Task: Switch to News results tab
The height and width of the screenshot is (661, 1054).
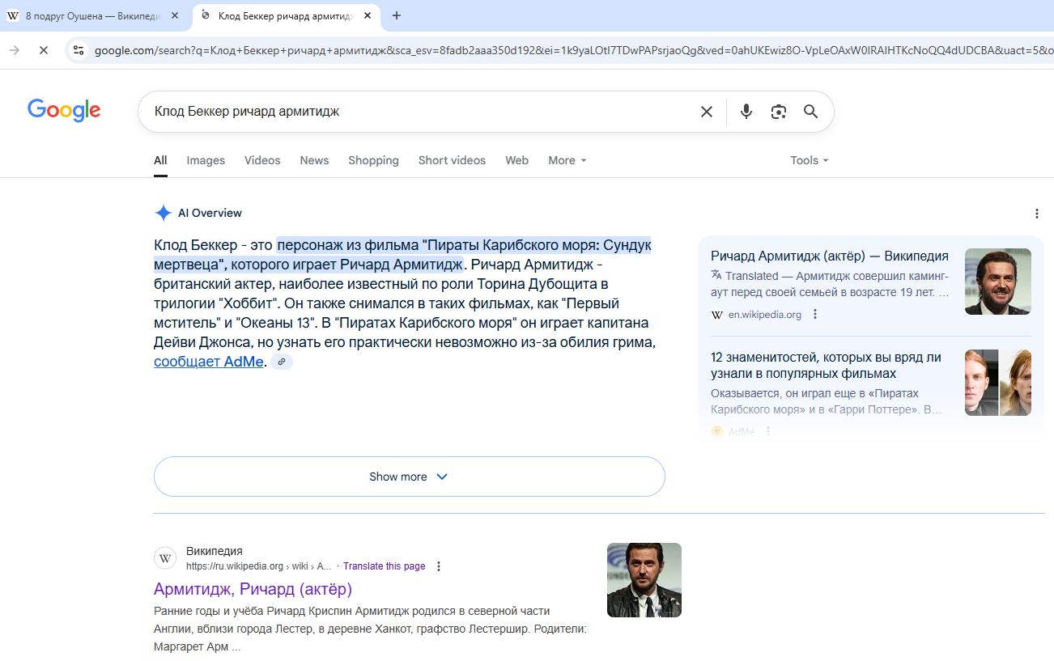Action: click(314, 160)
